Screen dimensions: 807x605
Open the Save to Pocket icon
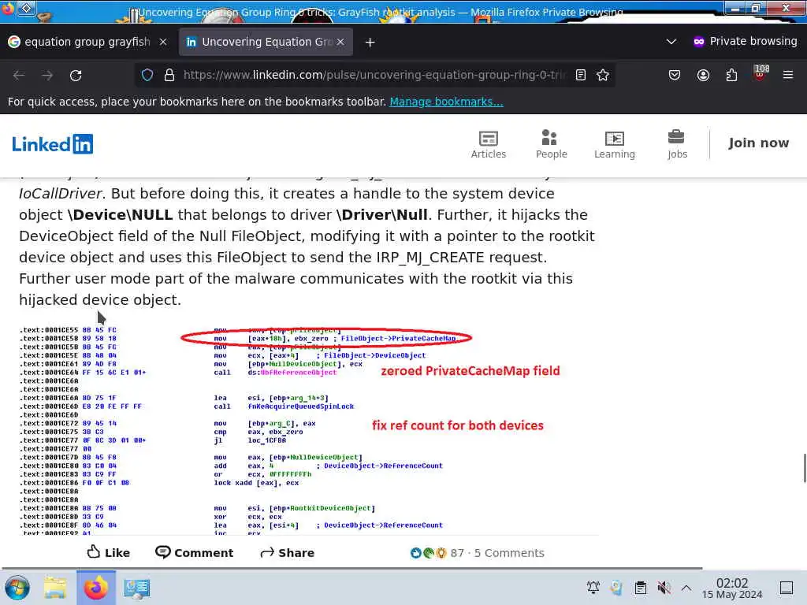(675, 75)
